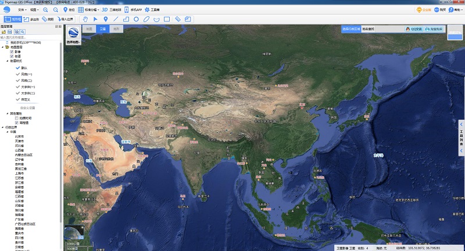465x251 pixels.
Task: Toggle the 高程值 elevation checkbox
Action: 17,123
